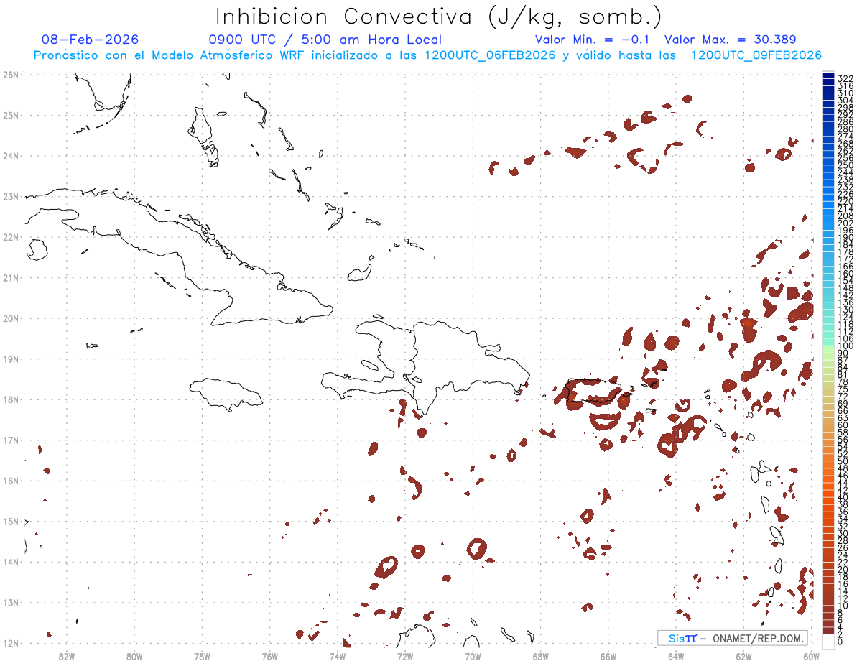Click the forecast valid-until time '1200UTC_09FEB2026'
The height and width of the screenshot is (666, 862).
coord(756,55)
